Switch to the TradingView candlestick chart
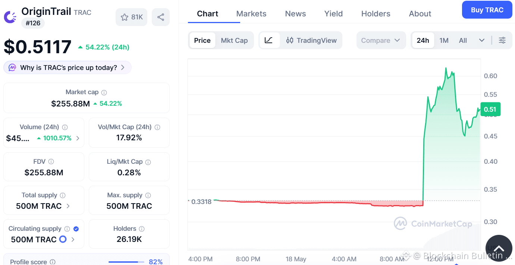This screenshot has width=515, height=265. click(x=311, y=40)
